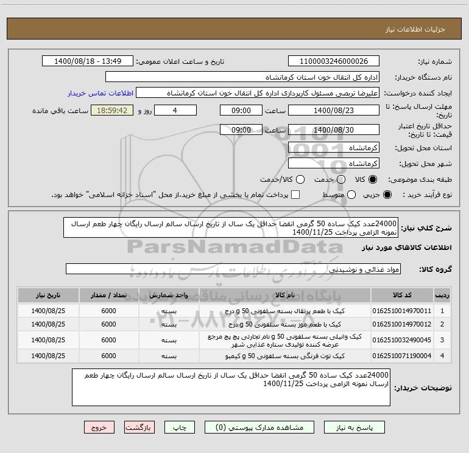Click the orange flavored cake item name
The width and height of the screenshot is (469, 453).
[284, 311]
